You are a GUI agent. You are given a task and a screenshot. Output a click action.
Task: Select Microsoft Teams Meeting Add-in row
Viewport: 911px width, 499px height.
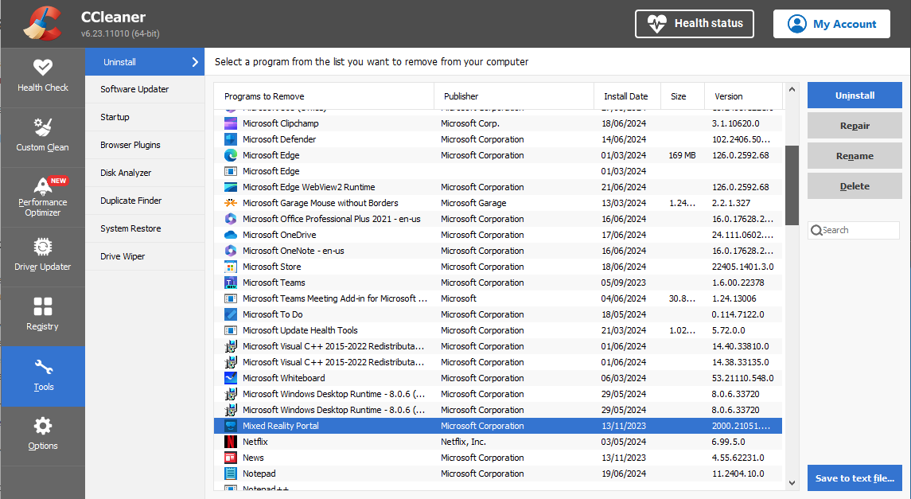[x=498, y=298]
